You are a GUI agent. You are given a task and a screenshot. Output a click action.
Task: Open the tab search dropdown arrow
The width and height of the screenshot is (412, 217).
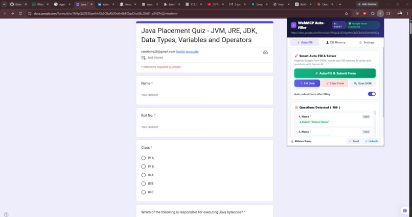coord(4,5)
